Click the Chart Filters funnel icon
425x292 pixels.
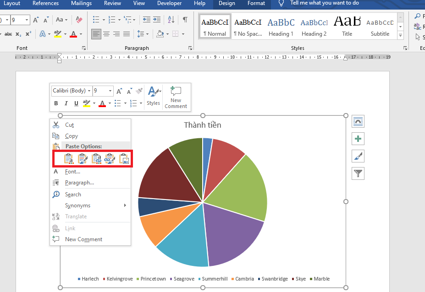click(358, 173)
